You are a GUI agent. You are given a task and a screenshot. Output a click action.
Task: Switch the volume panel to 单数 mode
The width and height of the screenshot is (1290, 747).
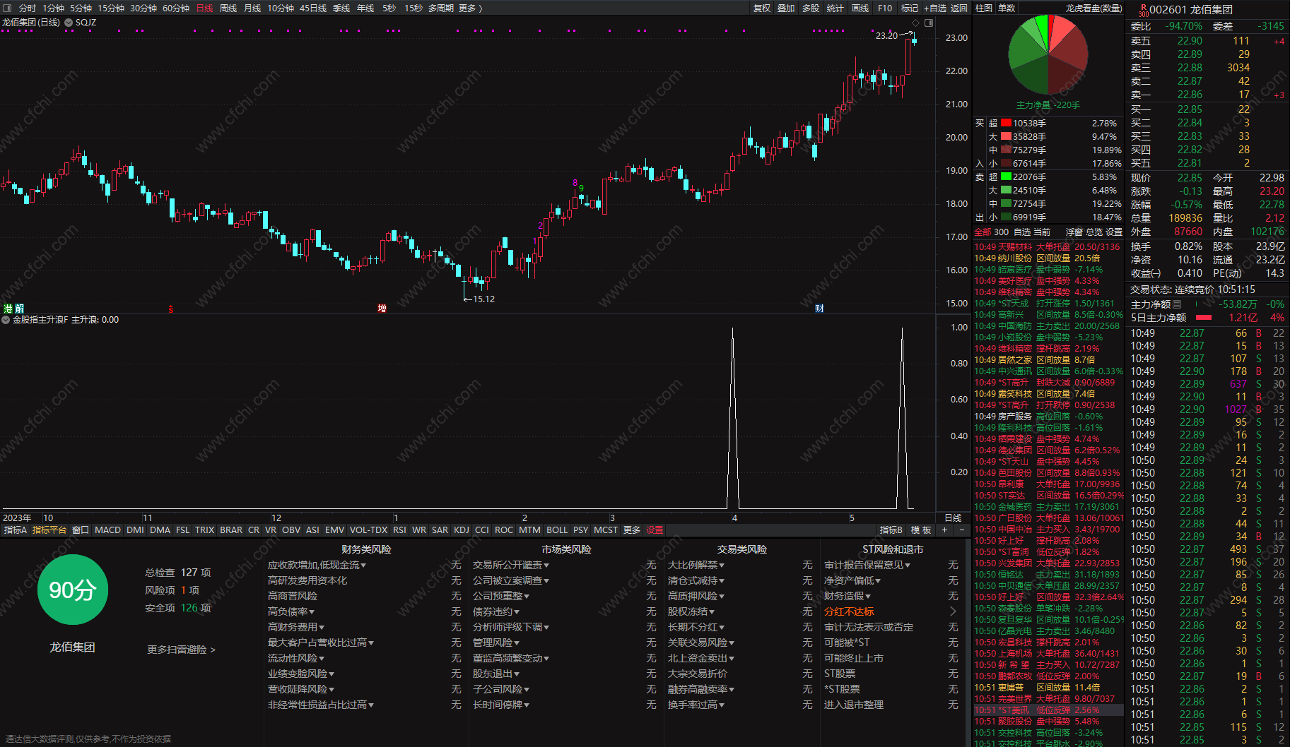pyautogui.click(x=1007, y=8)
